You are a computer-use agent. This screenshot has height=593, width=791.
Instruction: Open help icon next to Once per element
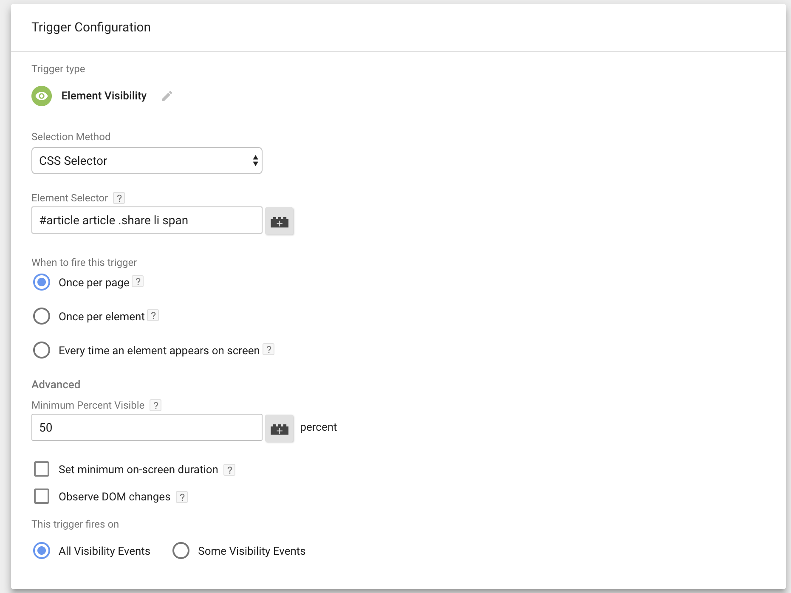click(153, 316)
